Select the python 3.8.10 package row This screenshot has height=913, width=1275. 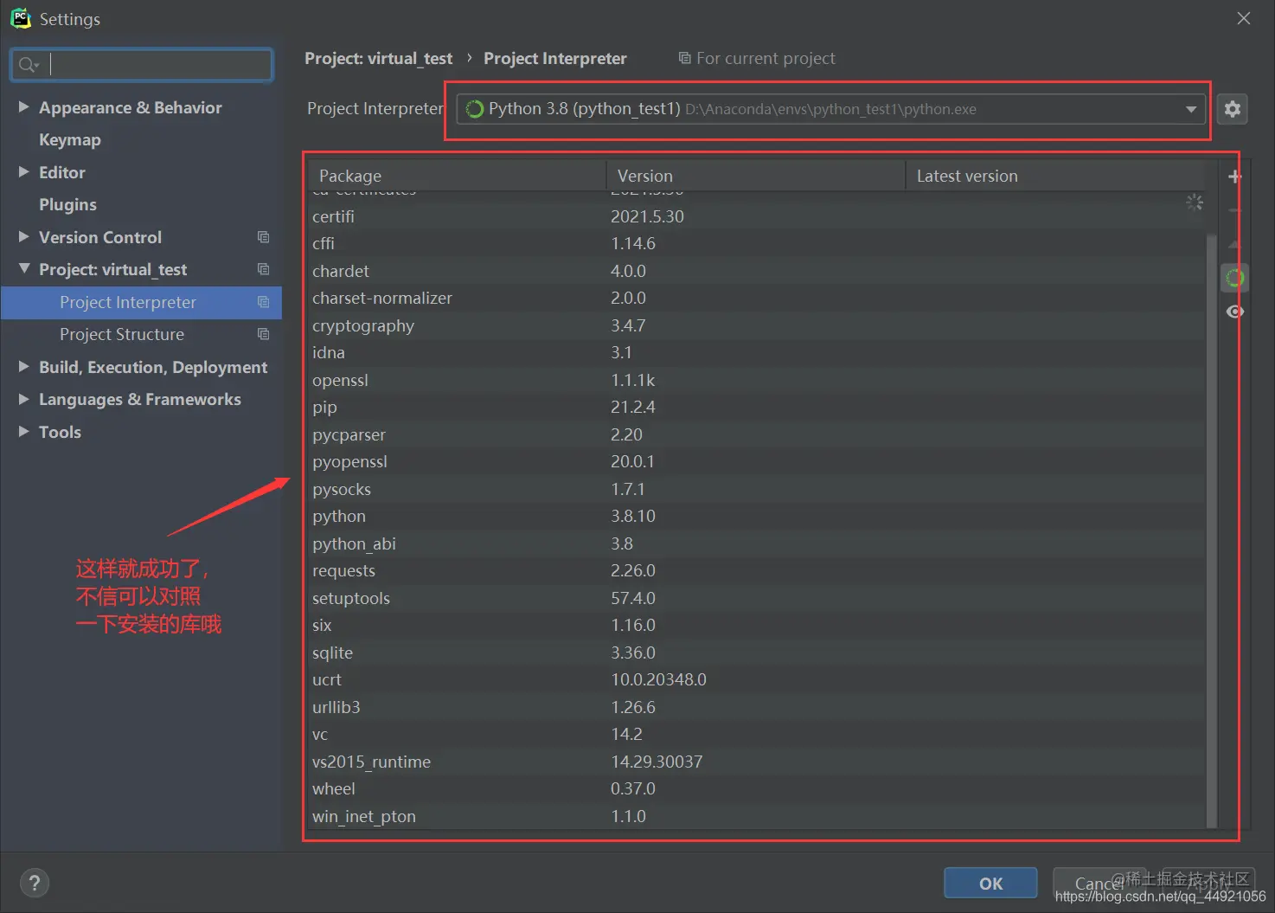(758, 516)
